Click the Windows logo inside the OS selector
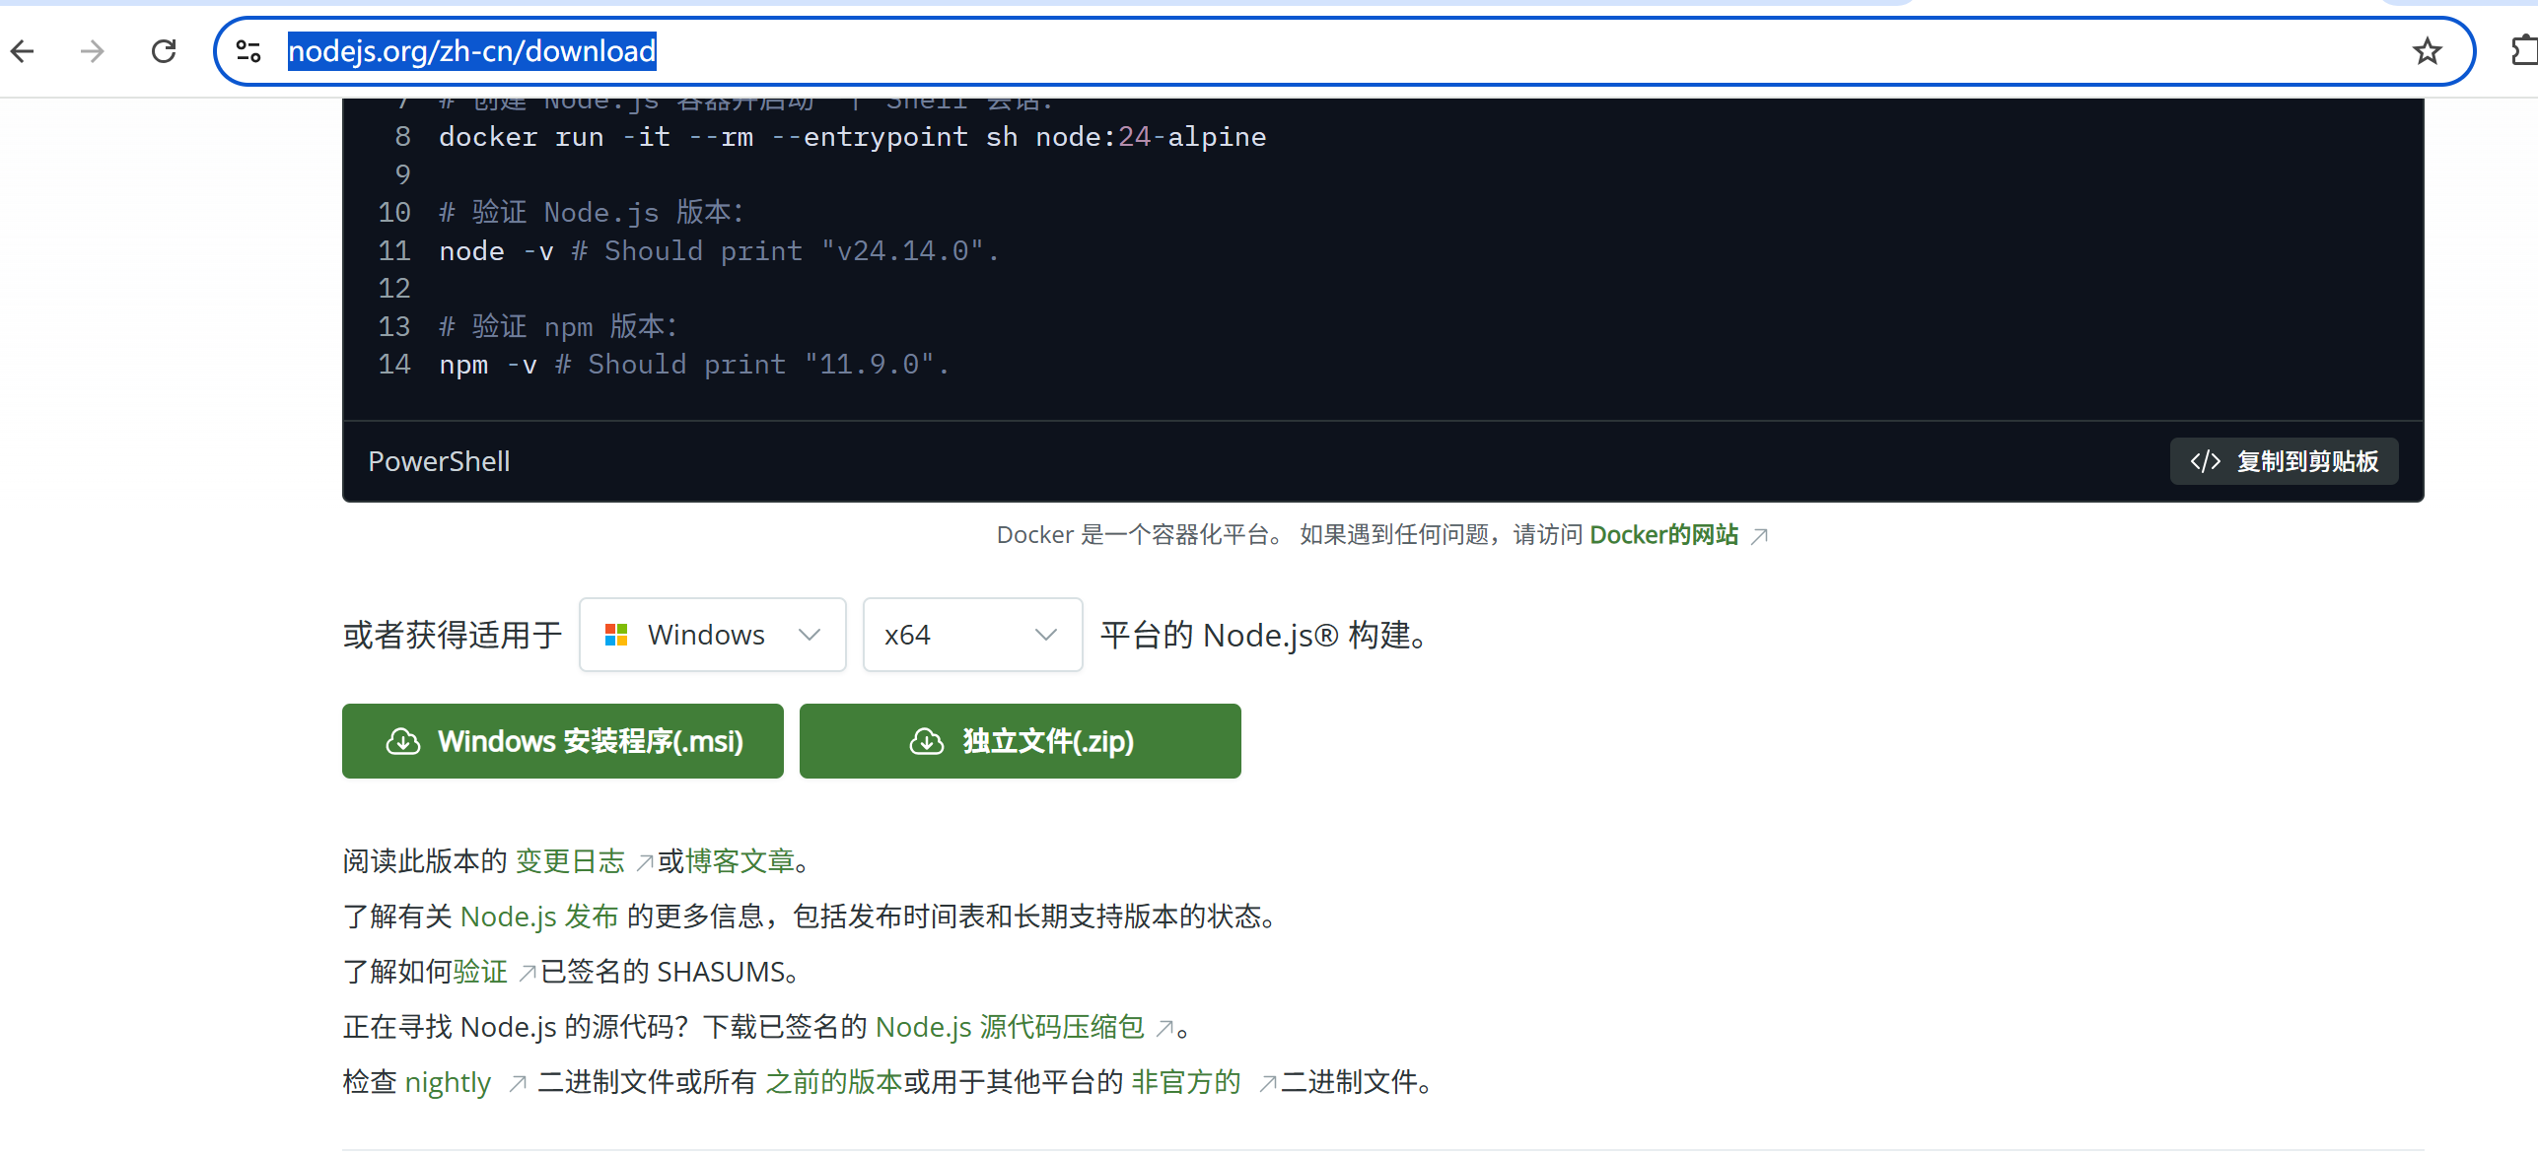This screenshot has height=1155, width=2538. (616, 635)
